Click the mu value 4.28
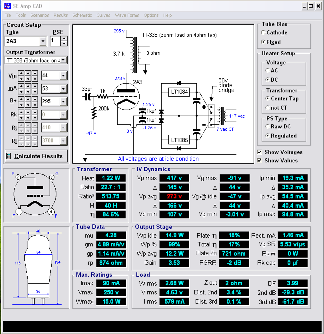324x334 pixels. (x=111, y=235)
